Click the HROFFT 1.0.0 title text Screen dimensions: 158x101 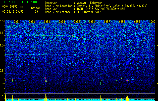click(x=20, y=2)
